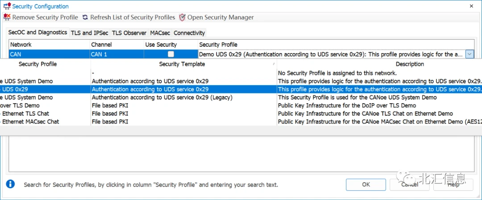
Task: Go to the Connectivity tab
Action: [x=189, y=33]
